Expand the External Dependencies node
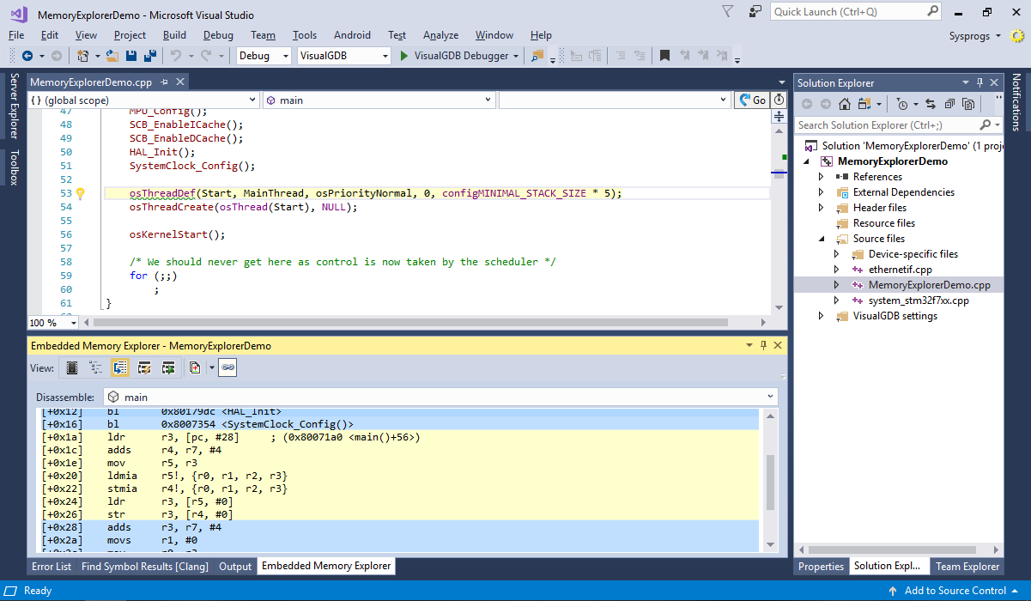 pos(822,192)
